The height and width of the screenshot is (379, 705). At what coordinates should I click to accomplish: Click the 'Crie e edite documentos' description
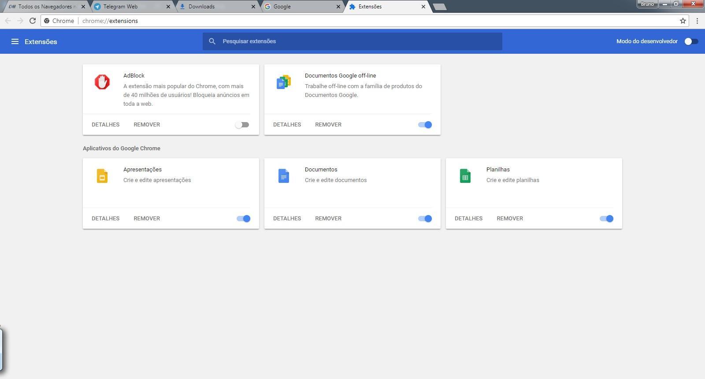tap(336, 180)
